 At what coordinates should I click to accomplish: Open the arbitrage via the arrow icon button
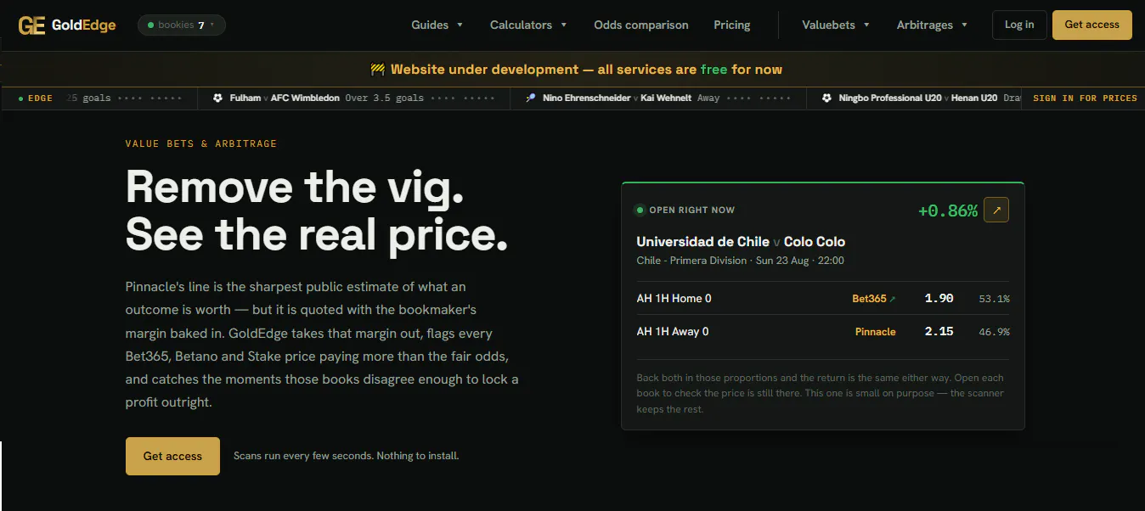tap(996, 210)
